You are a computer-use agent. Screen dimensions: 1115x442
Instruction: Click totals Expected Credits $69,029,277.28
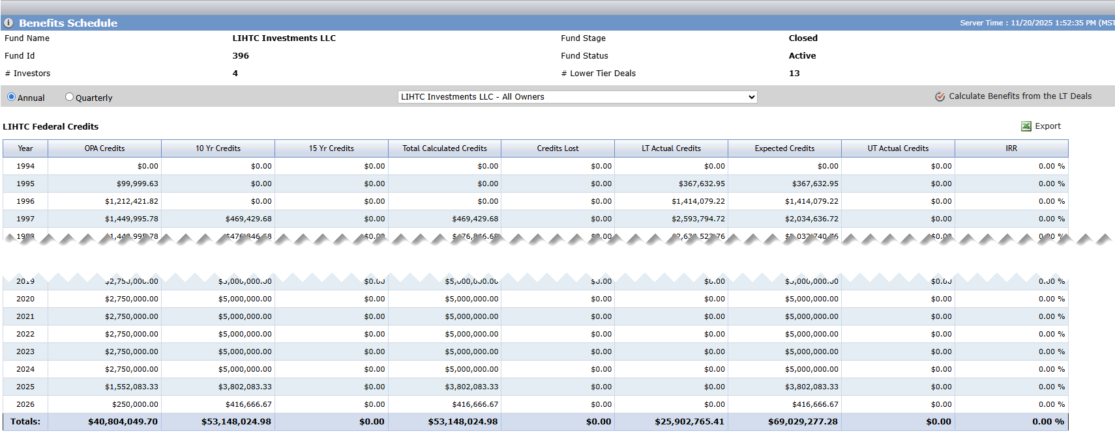803,422
